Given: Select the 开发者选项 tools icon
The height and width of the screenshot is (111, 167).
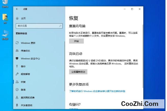Looking at the screenshot, I should pyautogui.click(x=17, y=105).
